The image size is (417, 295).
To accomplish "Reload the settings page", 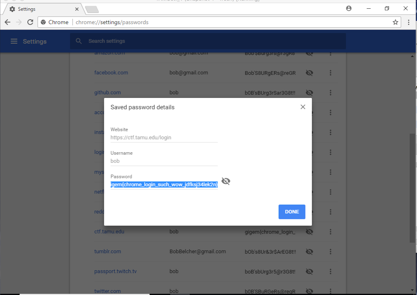I will (30, 22).
